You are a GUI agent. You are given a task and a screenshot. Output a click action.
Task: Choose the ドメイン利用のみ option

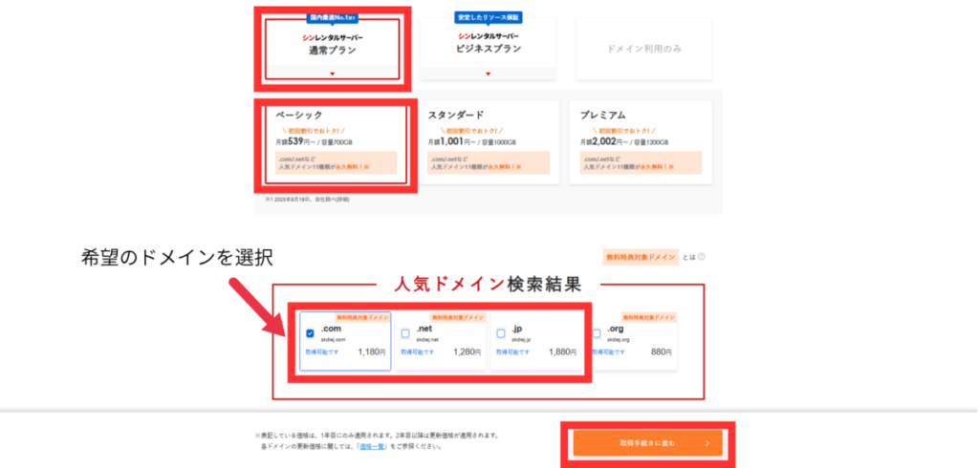(x=642, y=47)
